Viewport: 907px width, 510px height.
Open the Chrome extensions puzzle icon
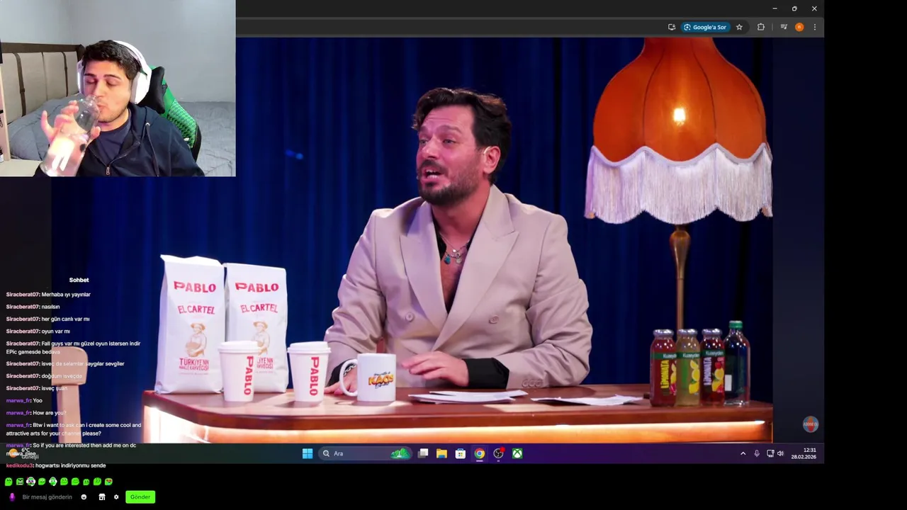pyautogui.click(x=761, y=27)
